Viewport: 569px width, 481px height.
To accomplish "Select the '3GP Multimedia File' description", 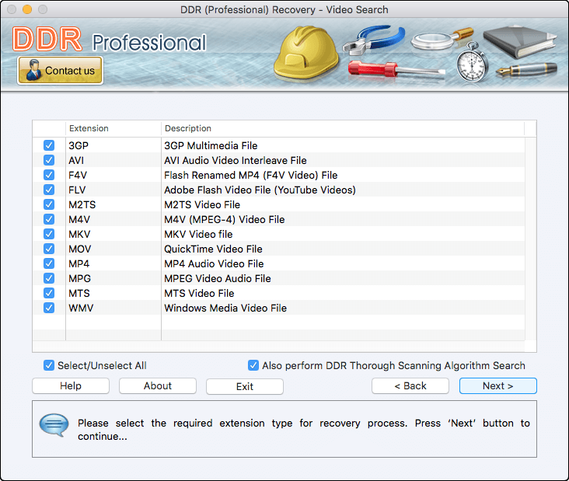I will coord(211,145).
